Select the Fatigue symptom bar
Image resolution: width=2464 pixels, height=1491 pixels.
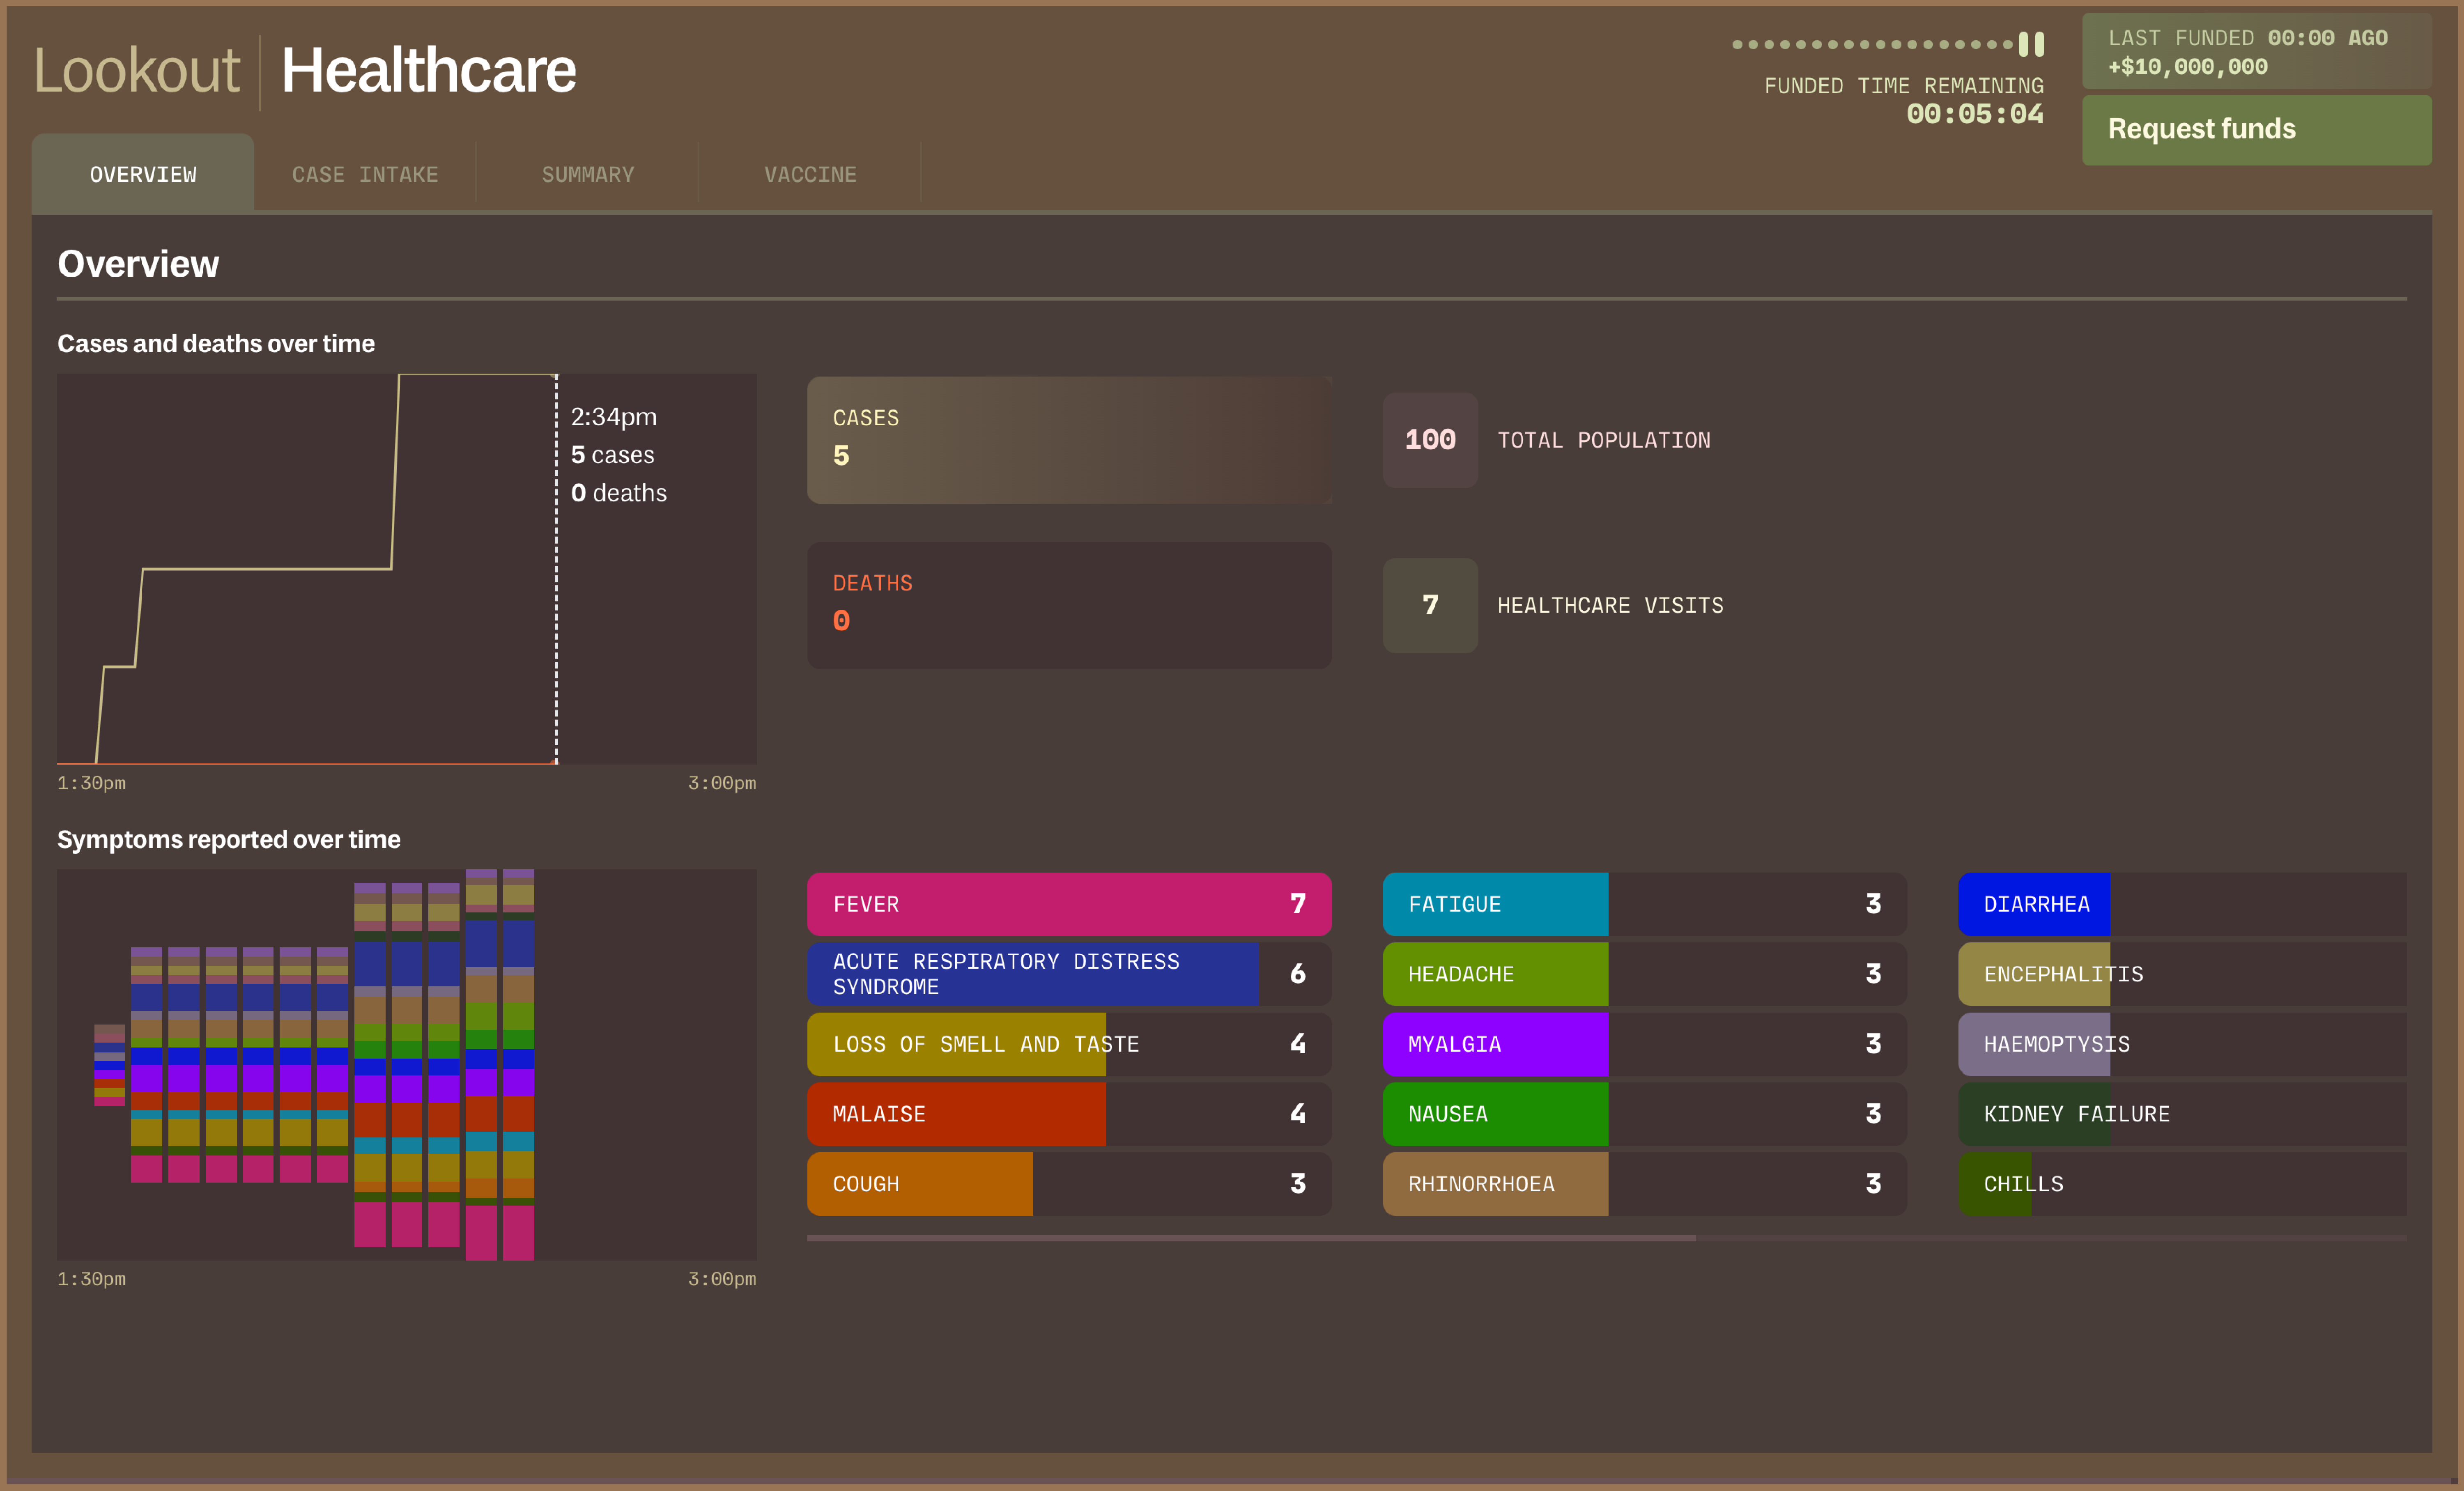(1645, 904)
